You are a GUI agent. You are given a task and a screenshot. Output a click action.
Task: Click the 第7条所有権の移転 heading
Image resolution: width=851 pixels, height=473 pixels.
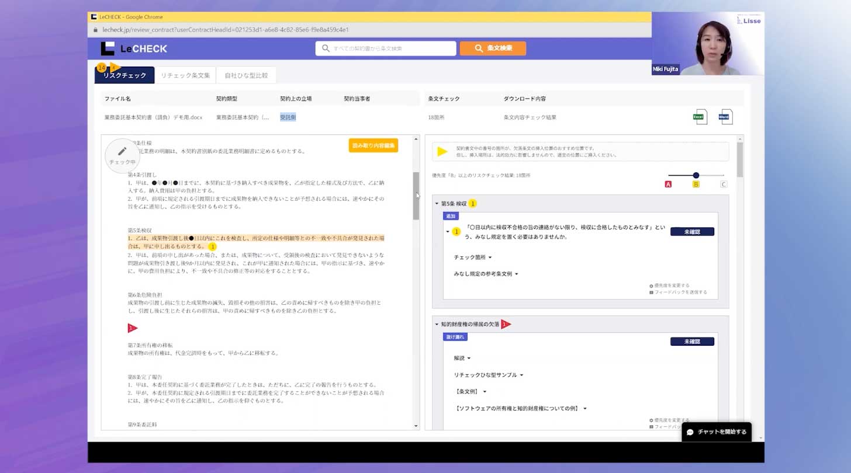click(150, 346)
